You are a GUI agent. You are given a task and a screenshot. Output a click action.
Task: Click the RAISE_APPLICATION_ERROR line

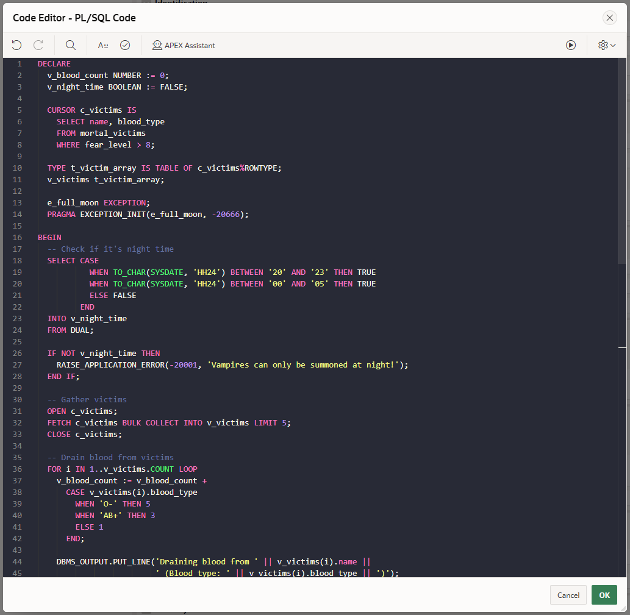tap(232, 365)
